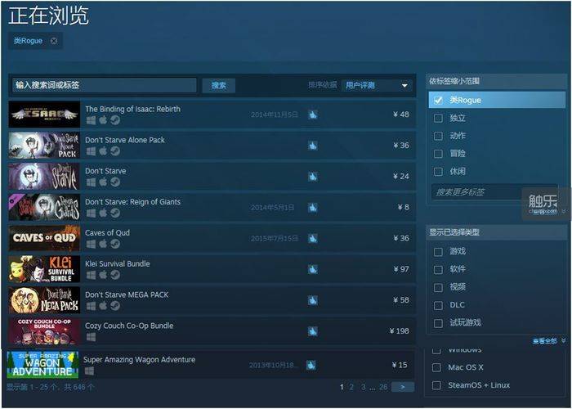The height and width of the screenshot is (409, 572).
Task: Click Steam platform icon under Binding of Isaac
Action: [x=115, y=120]
